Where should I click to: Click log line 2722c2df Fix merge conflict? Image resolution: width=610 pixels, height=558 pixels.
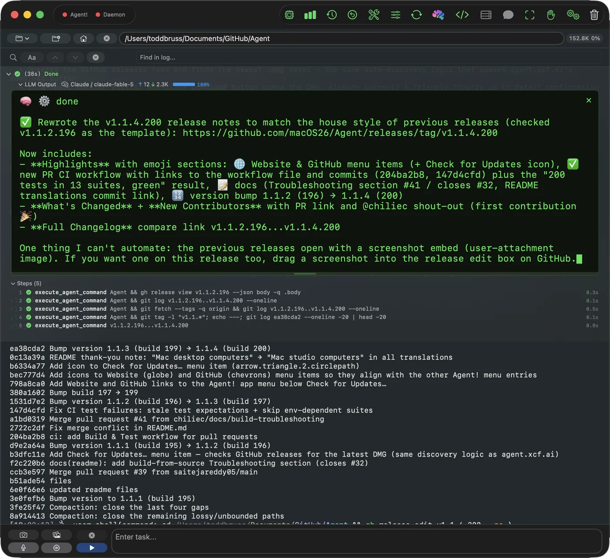click(98, 428)
